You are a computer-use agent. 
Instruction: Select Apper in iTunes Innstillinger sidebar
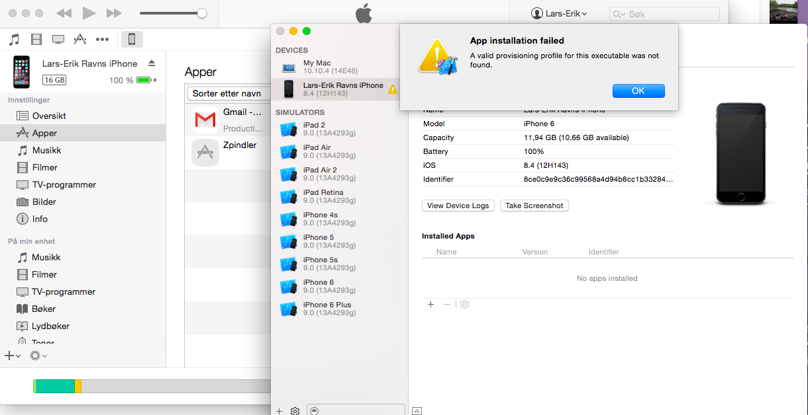pyautogui.click(x=83, y=133)
